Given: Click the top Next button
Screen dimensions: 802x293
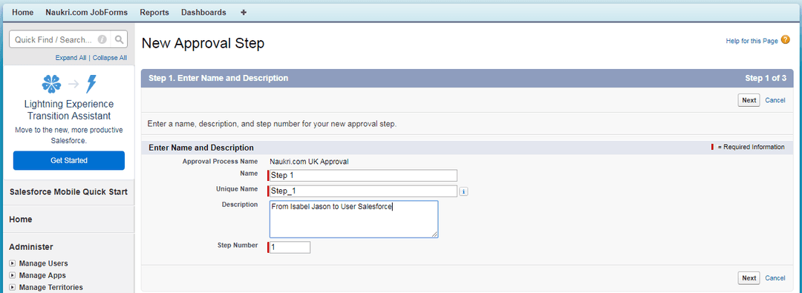Looking at the screenshot, I should (x=749, y=100).
